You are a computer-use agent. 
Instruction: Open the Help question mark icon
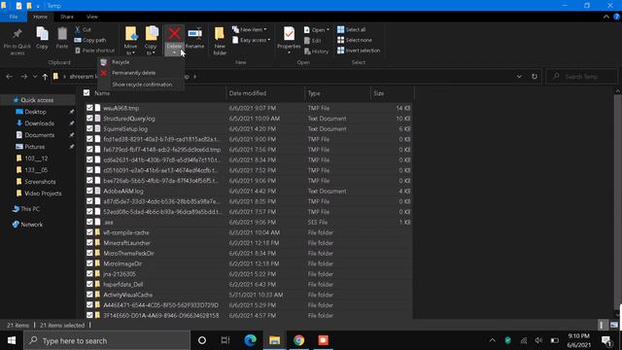point(616,17)
